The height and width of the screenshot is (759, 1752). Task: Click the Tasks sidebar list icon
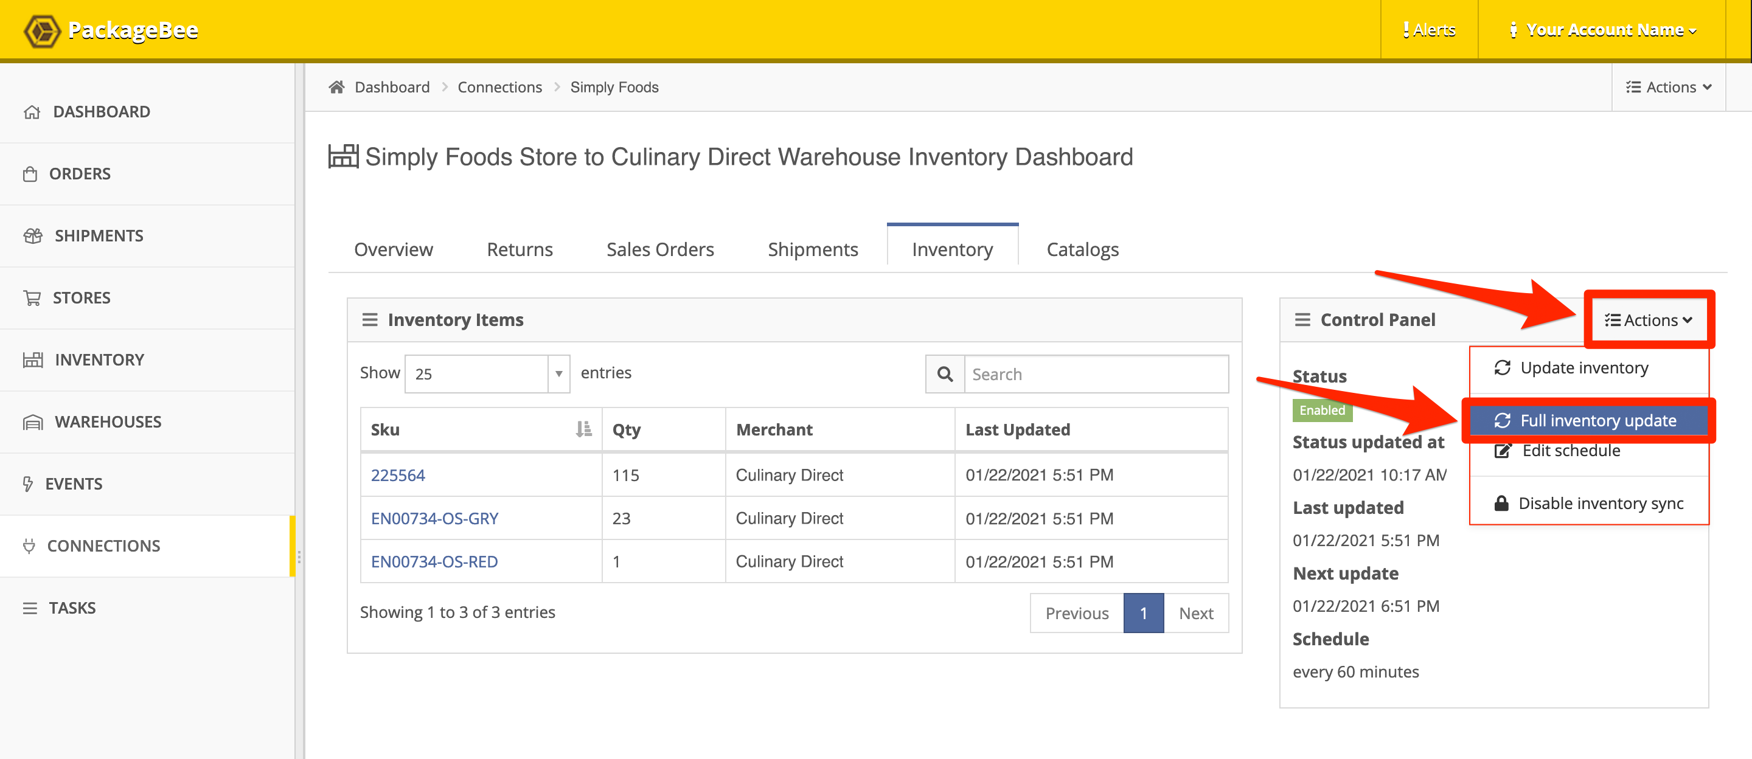click(x=30, y=608)
